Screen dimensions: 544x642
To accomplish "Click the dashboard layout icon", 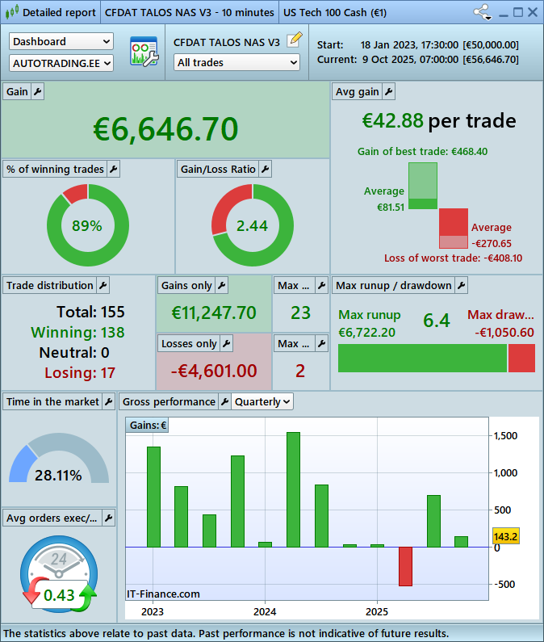I will [x=144, y=52].
